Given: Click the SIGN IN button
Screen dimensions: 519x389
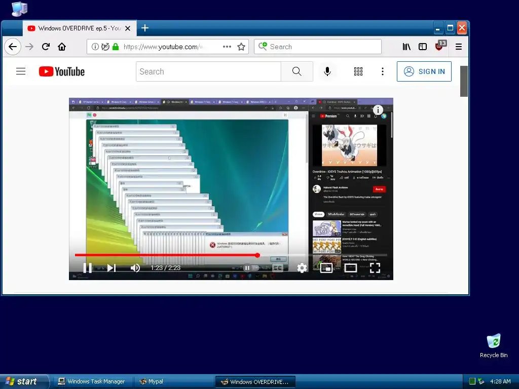Looking at the screenshot, I should click(424, 71).
